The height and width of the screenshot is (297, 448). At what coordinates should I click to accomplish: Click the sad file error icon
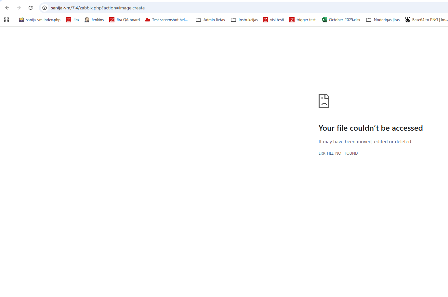324,101
